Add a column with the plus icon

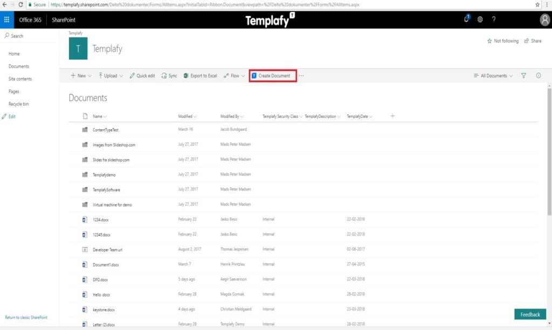point(392,116)
